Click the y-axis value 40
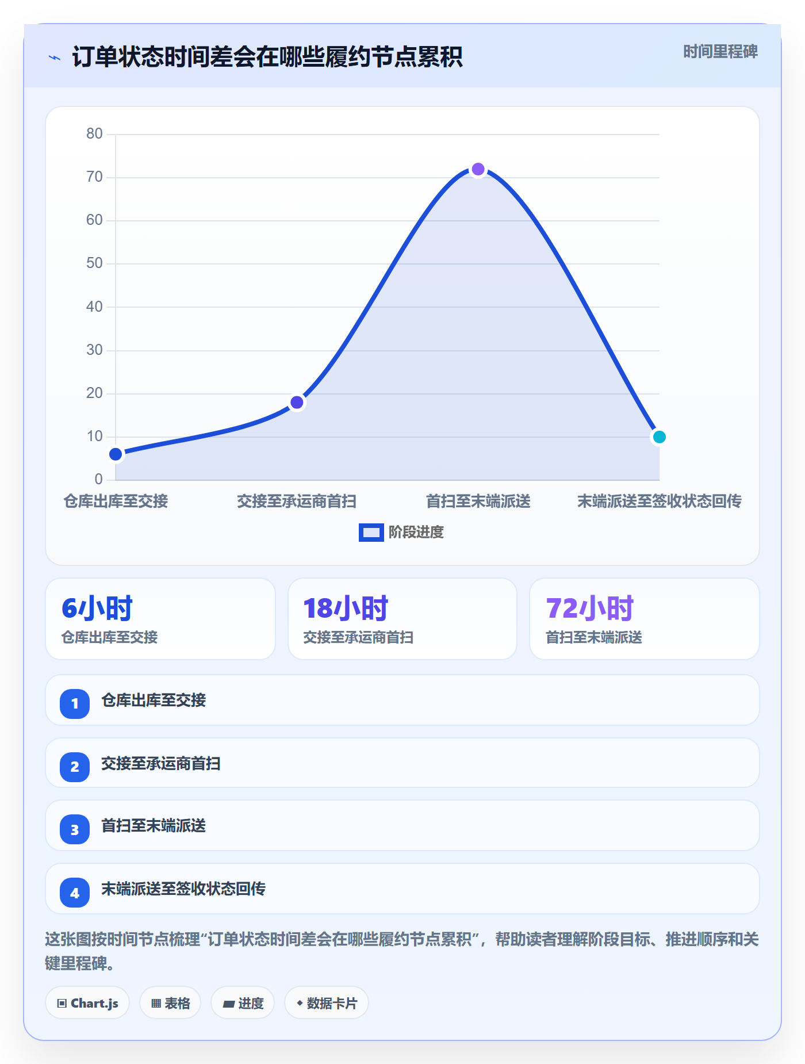The width and height of the screenshot is (805, 1064). (x=94, y=307)
